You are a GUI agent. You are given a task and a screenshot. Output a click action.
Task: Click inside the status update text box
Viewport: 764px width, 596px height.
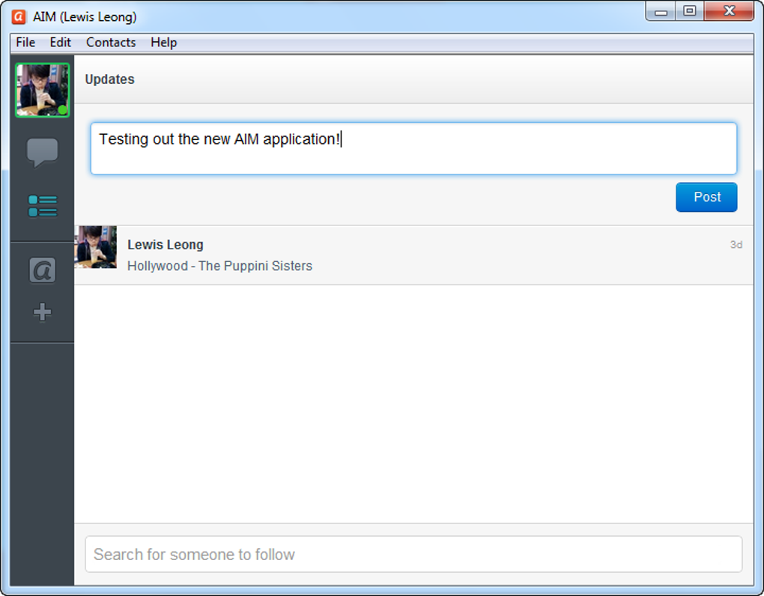(x=413, y=148)
